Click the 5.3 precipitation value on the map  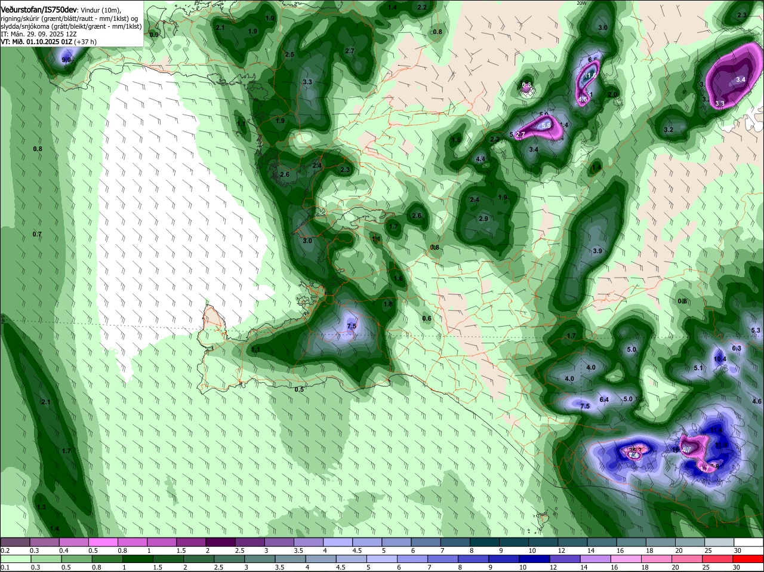coord(756,331)
